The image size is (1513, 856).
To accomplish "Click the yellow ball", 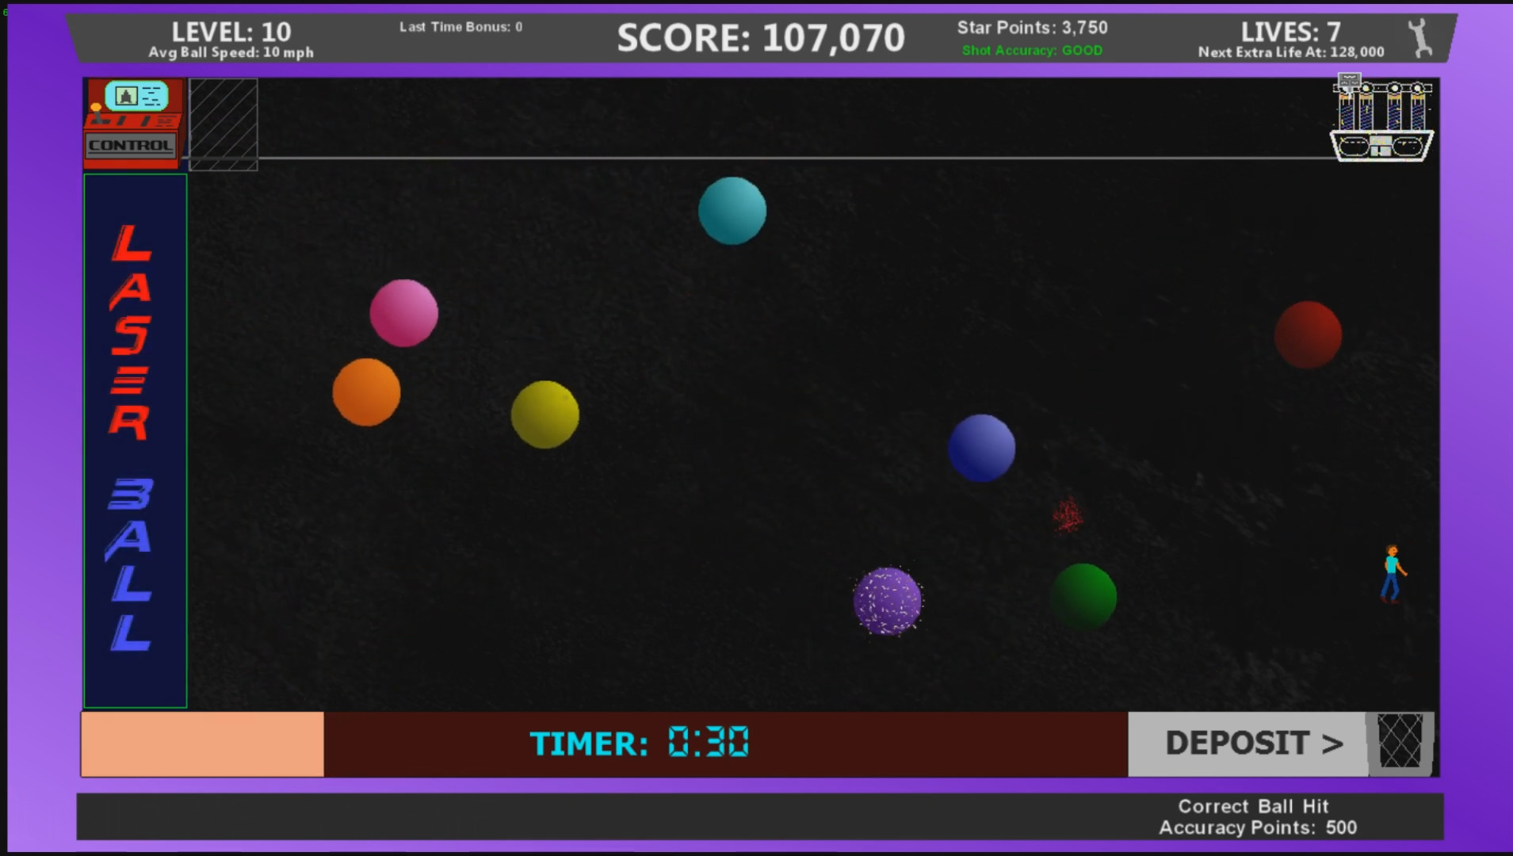I will click(545, 415).
